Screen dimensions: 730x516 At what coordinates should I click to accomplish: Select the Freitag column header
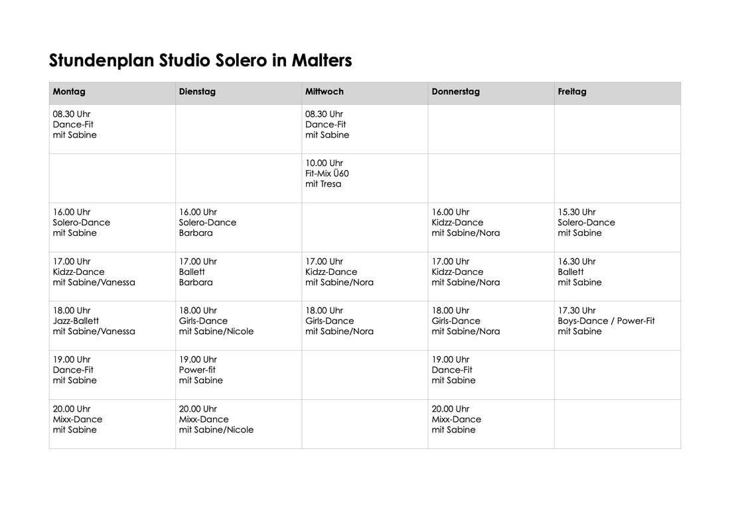(617, 93)
